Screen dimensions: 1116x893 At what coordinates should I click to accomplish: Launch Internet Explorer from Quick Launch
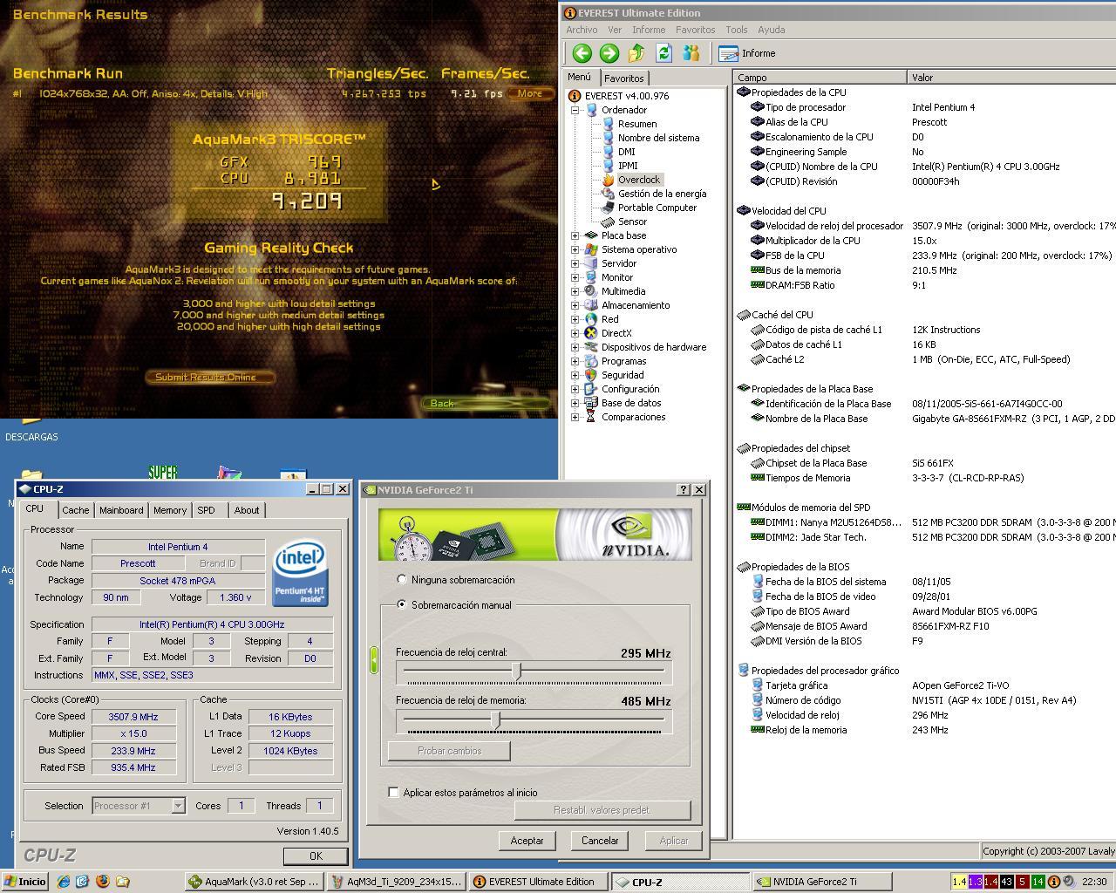(63, 882)
